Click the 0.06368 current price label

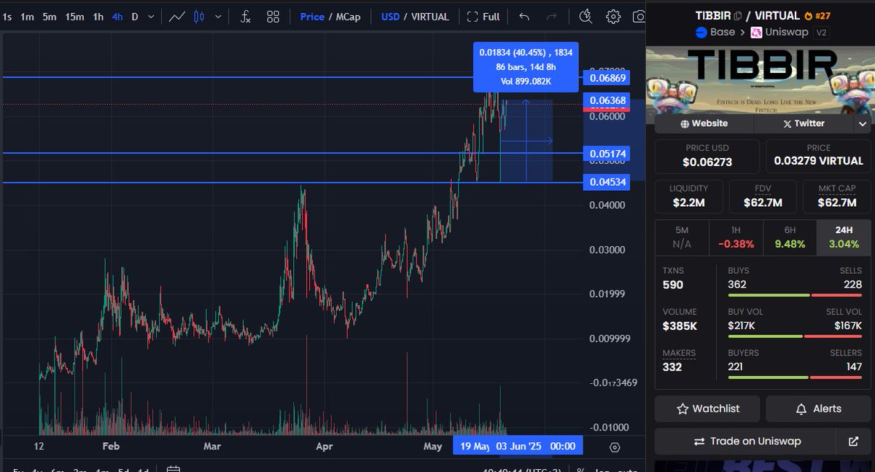click(607, 100)
